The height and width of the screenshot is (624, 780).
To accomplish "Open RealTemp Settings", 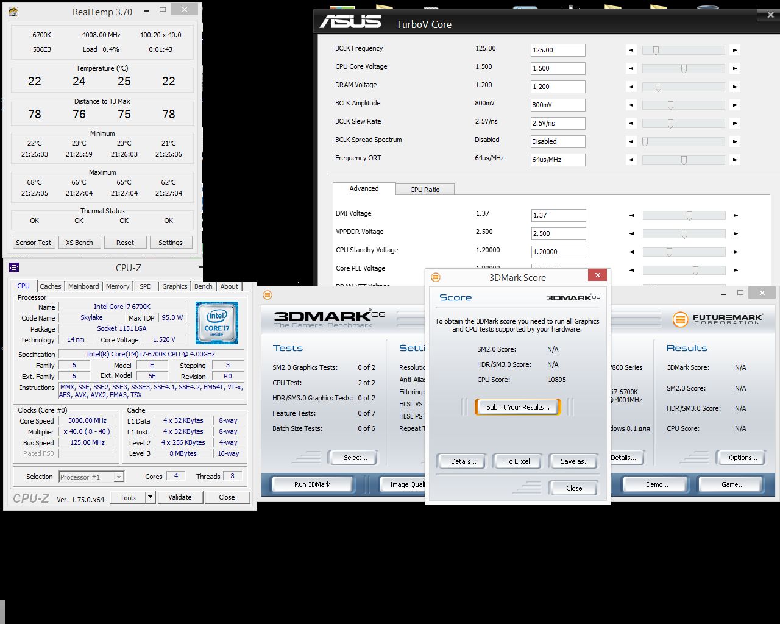I will point(171,243).
